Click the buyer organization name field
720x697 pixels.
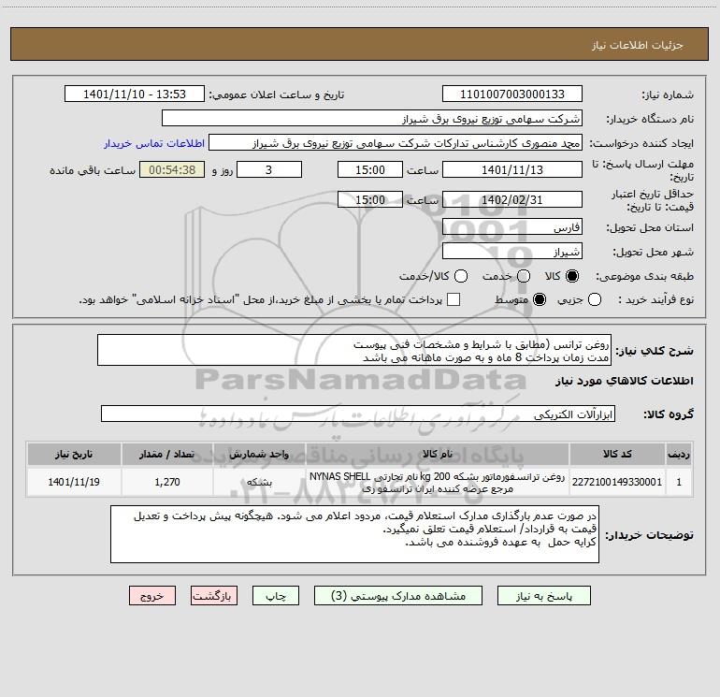point(372,118)
